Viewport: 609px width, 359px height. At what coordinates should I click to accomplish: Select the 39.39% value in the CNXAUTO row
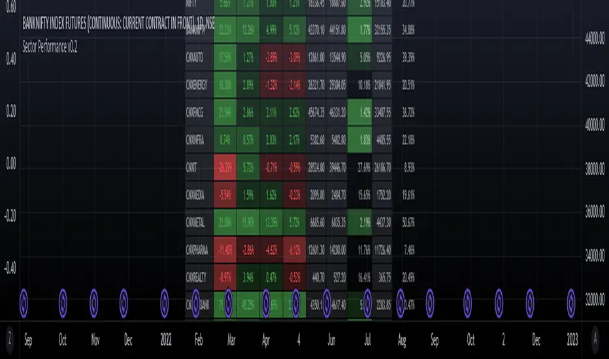coord(408,58)
